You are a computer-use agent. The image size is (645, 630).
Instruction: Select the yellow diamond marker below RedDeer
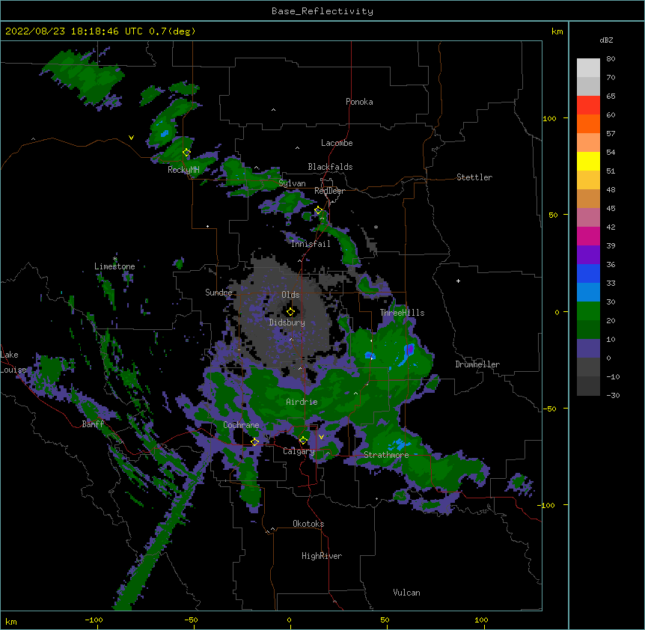pos(319,210)
